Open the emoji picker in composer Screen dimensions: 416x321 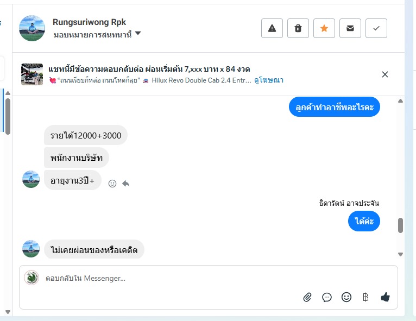point(346,297)
